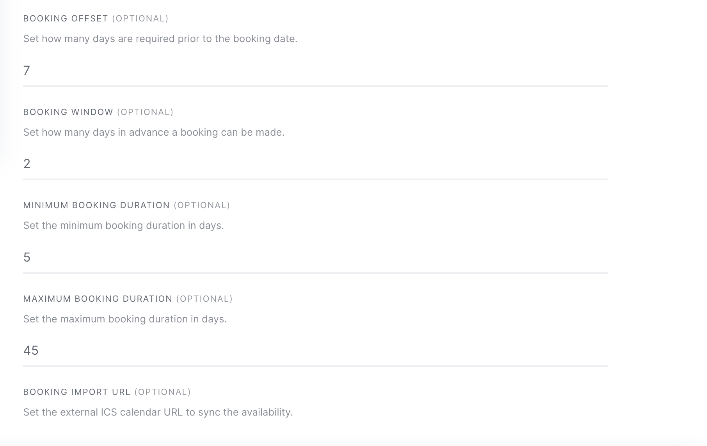Click the MINIMUM BOOKING DURATION label
707x446 pixels.
96,205
